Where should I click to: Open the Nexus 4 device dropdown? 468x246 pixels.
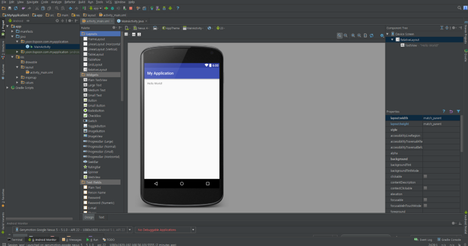coord(141,28)
